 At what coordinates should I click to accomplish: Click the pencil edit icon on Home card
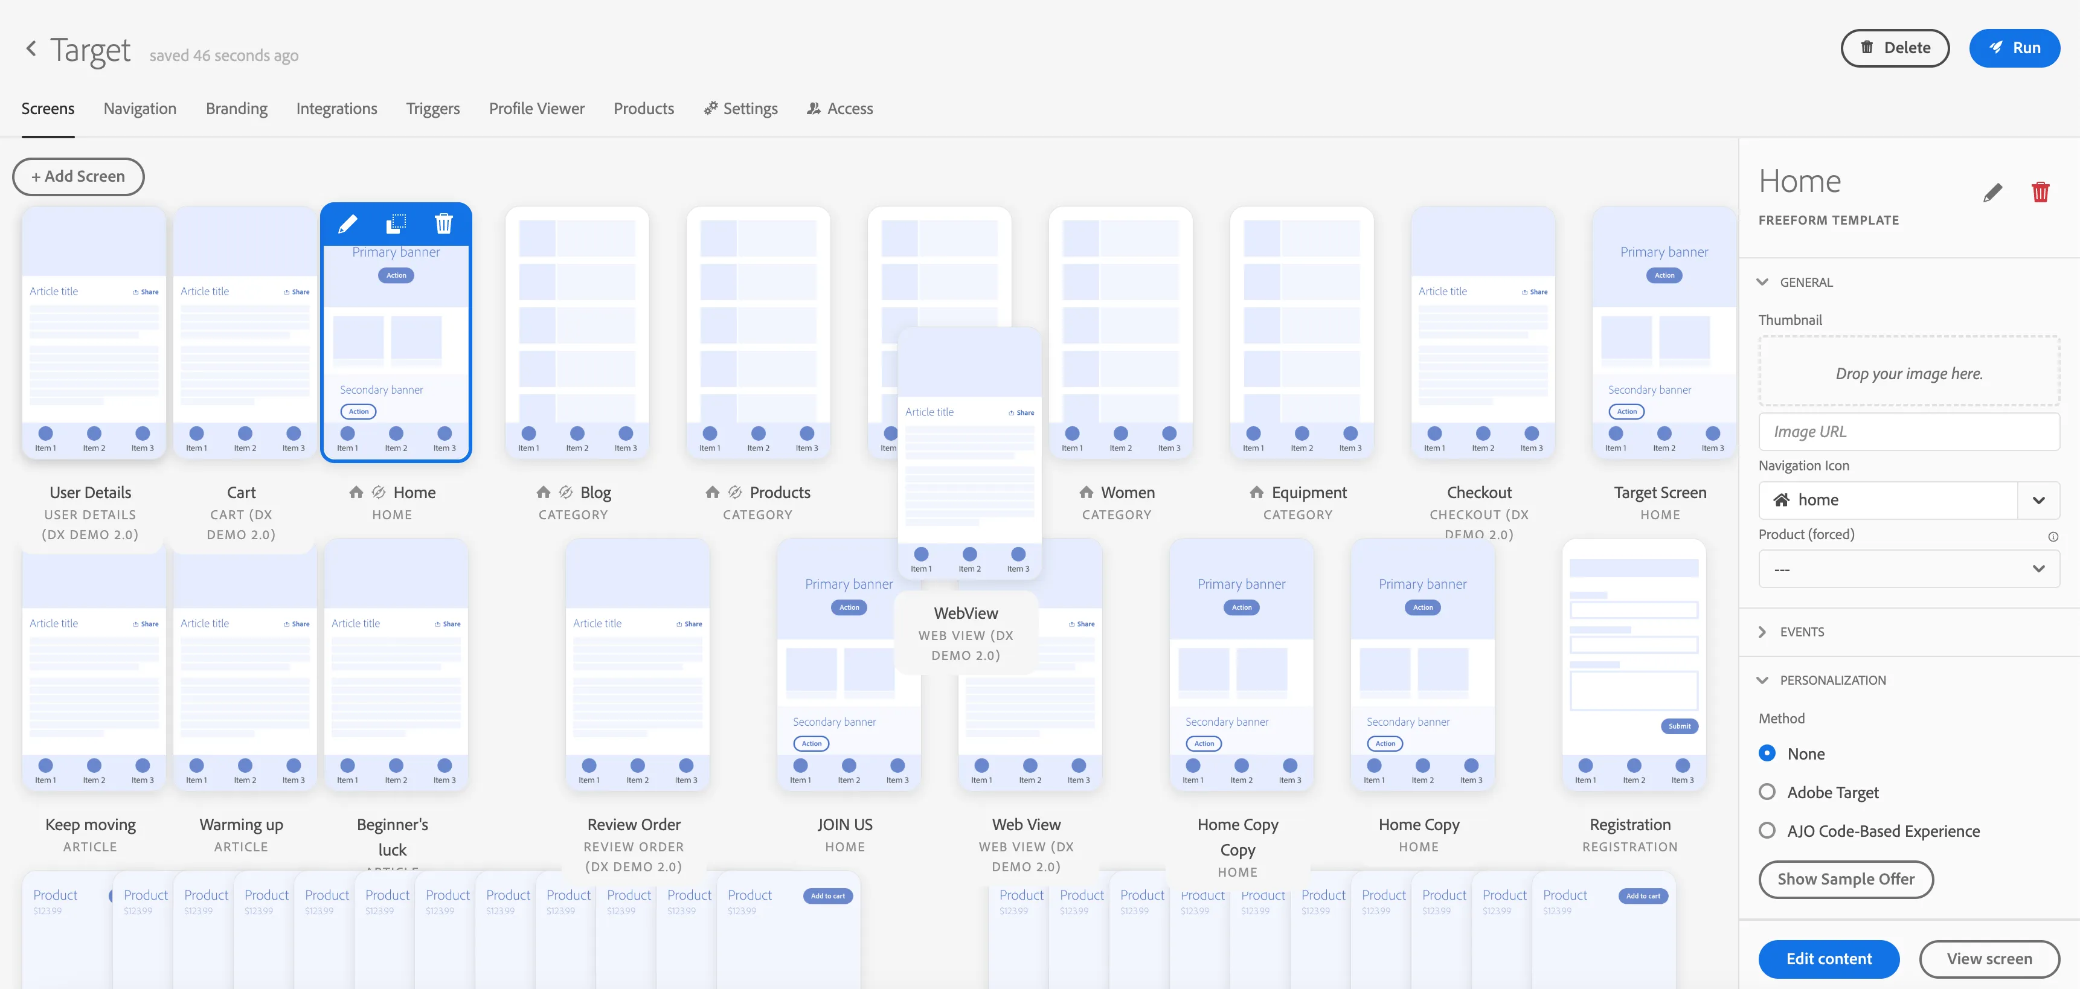pyautogui.click(x=348, y=223)
